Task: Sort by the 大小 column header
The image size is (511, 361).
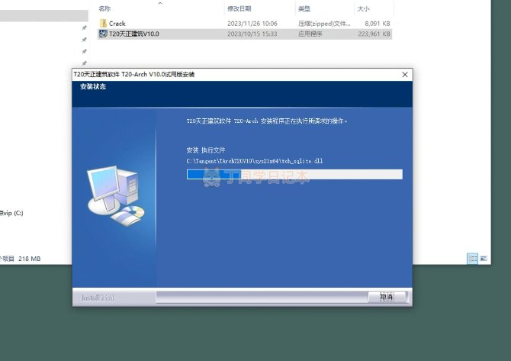Action: click(x=363, y=8)
